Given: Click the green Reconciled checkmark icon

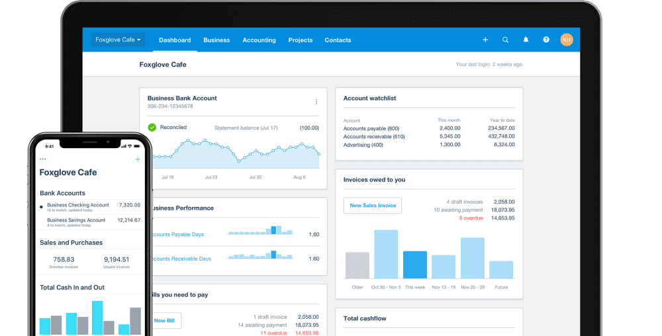Looking at the screenshot, I should click(152, 127).
